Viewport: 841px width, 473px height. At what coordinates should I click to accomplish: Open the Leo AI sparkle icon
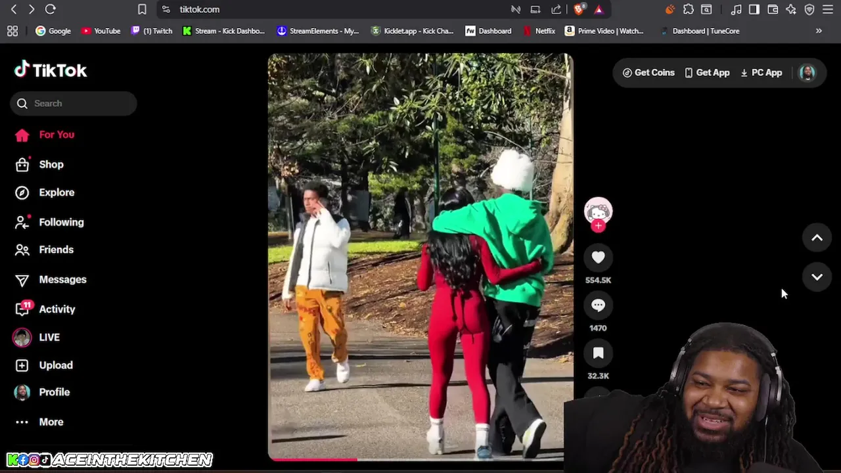[x=791, y=9]
